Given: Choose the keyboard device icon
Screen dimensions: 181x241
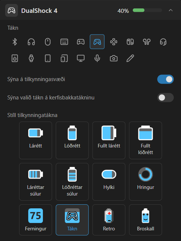Looking at the screenshot, I should click(64, 42).
